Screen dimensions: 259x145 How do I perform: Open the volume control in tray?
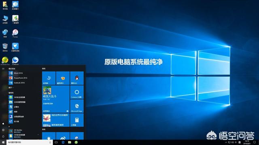pyautogui.click(x=233, y=142)
